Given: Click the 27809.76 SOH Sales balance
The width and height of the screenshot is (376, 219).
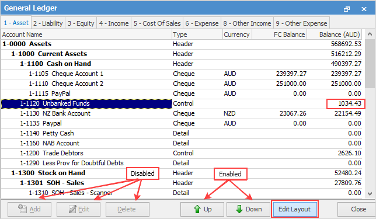Looking at the screenshot, I should click(348, 183).
